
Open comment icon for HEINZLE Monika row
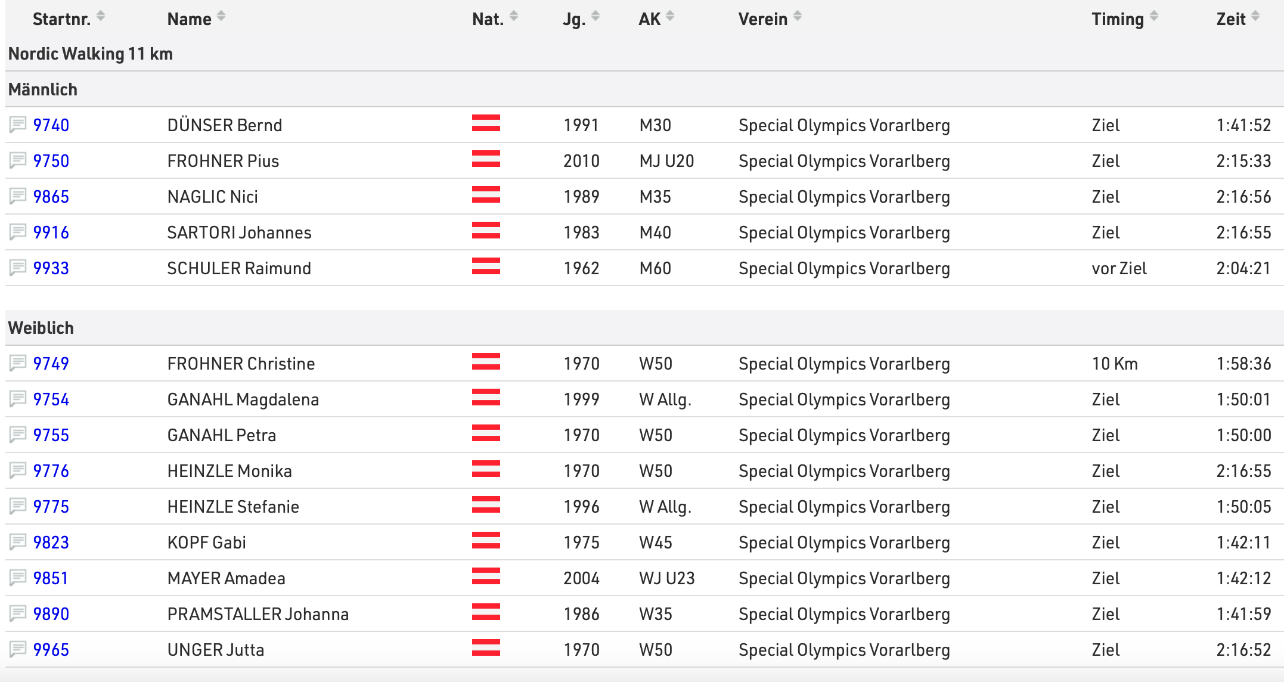(x=18, y=470)
